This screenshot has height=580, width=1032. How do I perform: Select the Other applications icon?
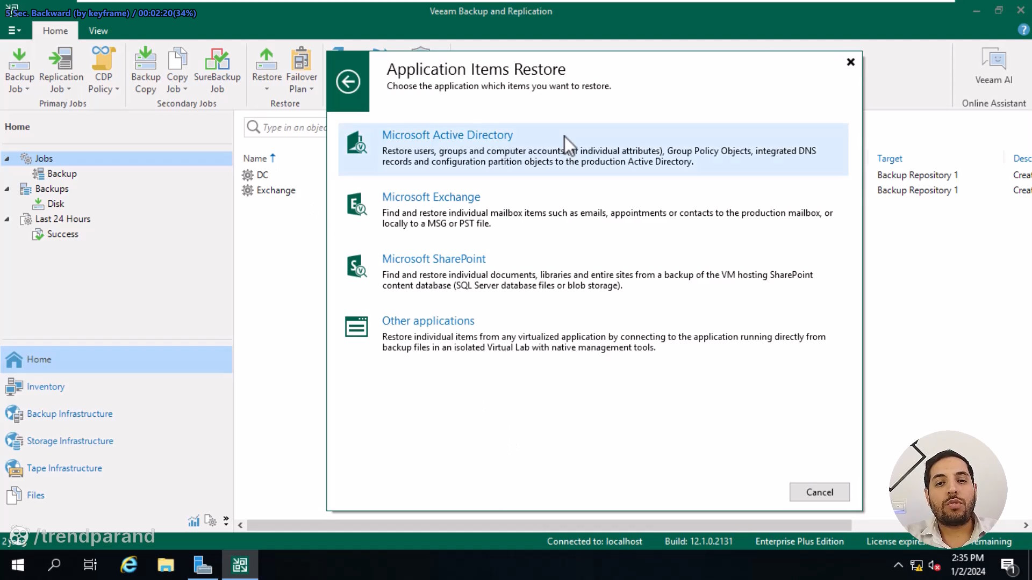(356, 327)
